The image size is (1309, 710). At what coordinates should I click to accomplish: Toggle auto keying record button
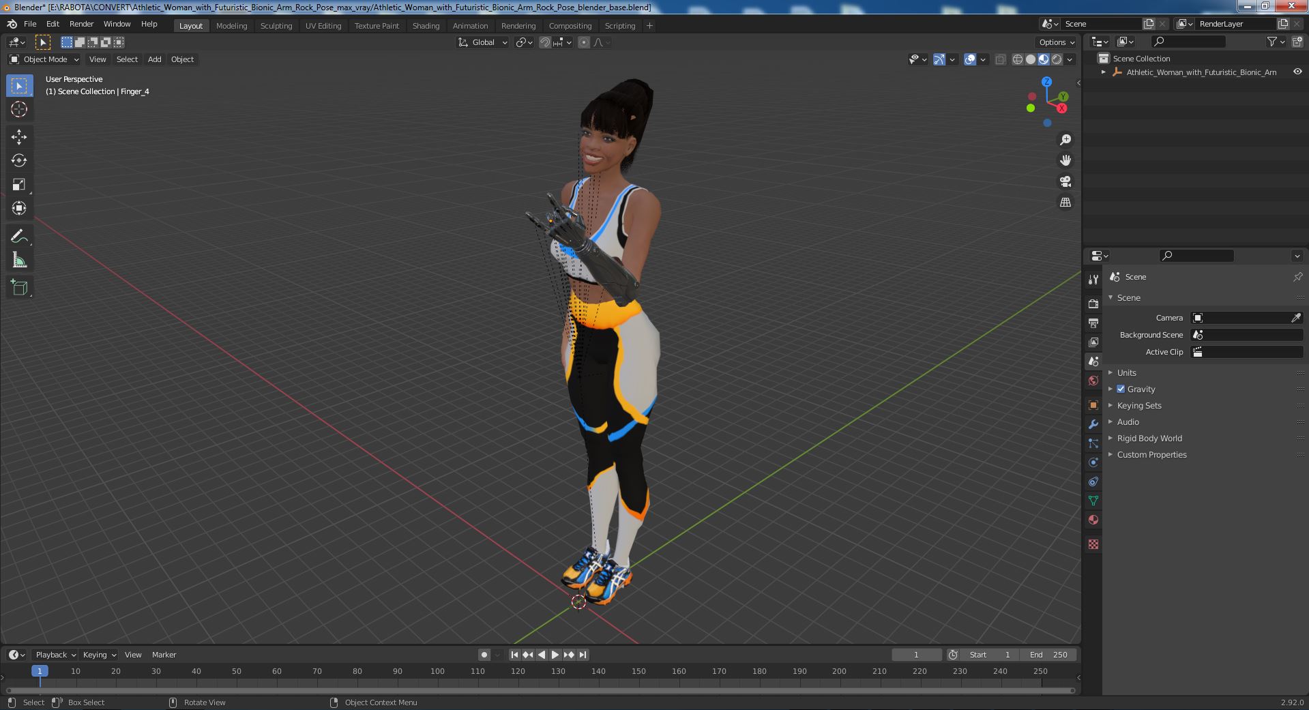point(484,655)
